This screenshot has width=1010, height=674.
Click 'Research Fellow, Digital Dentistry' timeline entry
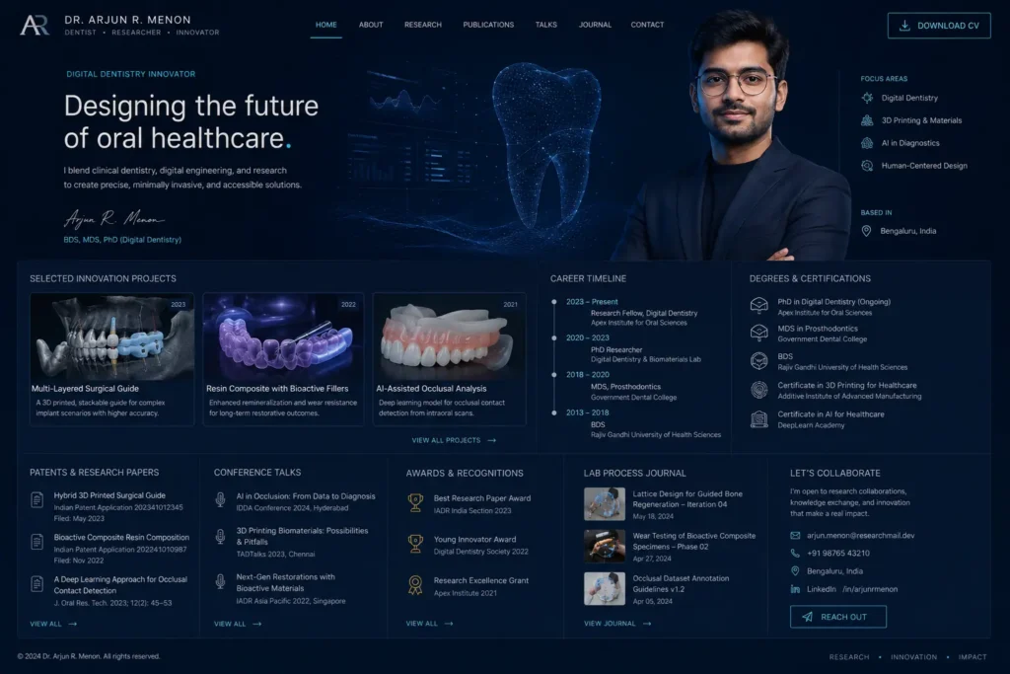point(644,313)
